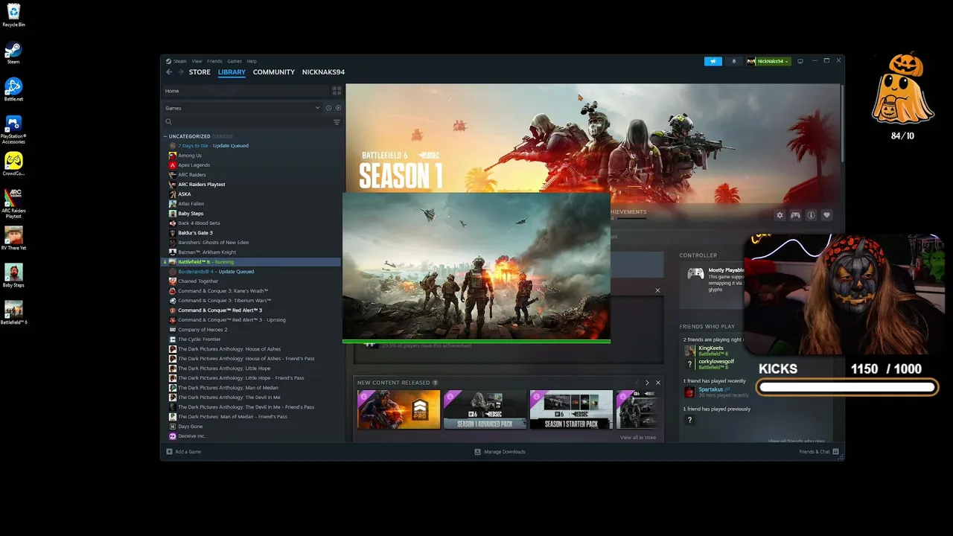Sort games by recent activity clock icon

tap(328, 108)
